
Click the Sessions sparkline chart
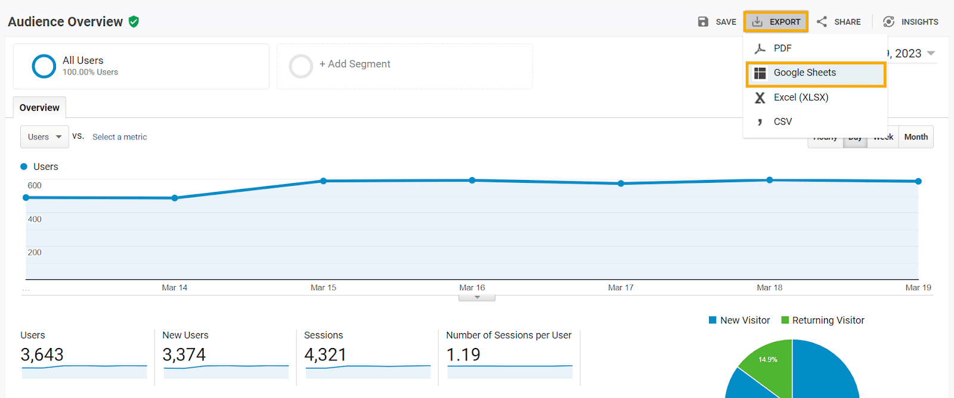coord(368,372)
